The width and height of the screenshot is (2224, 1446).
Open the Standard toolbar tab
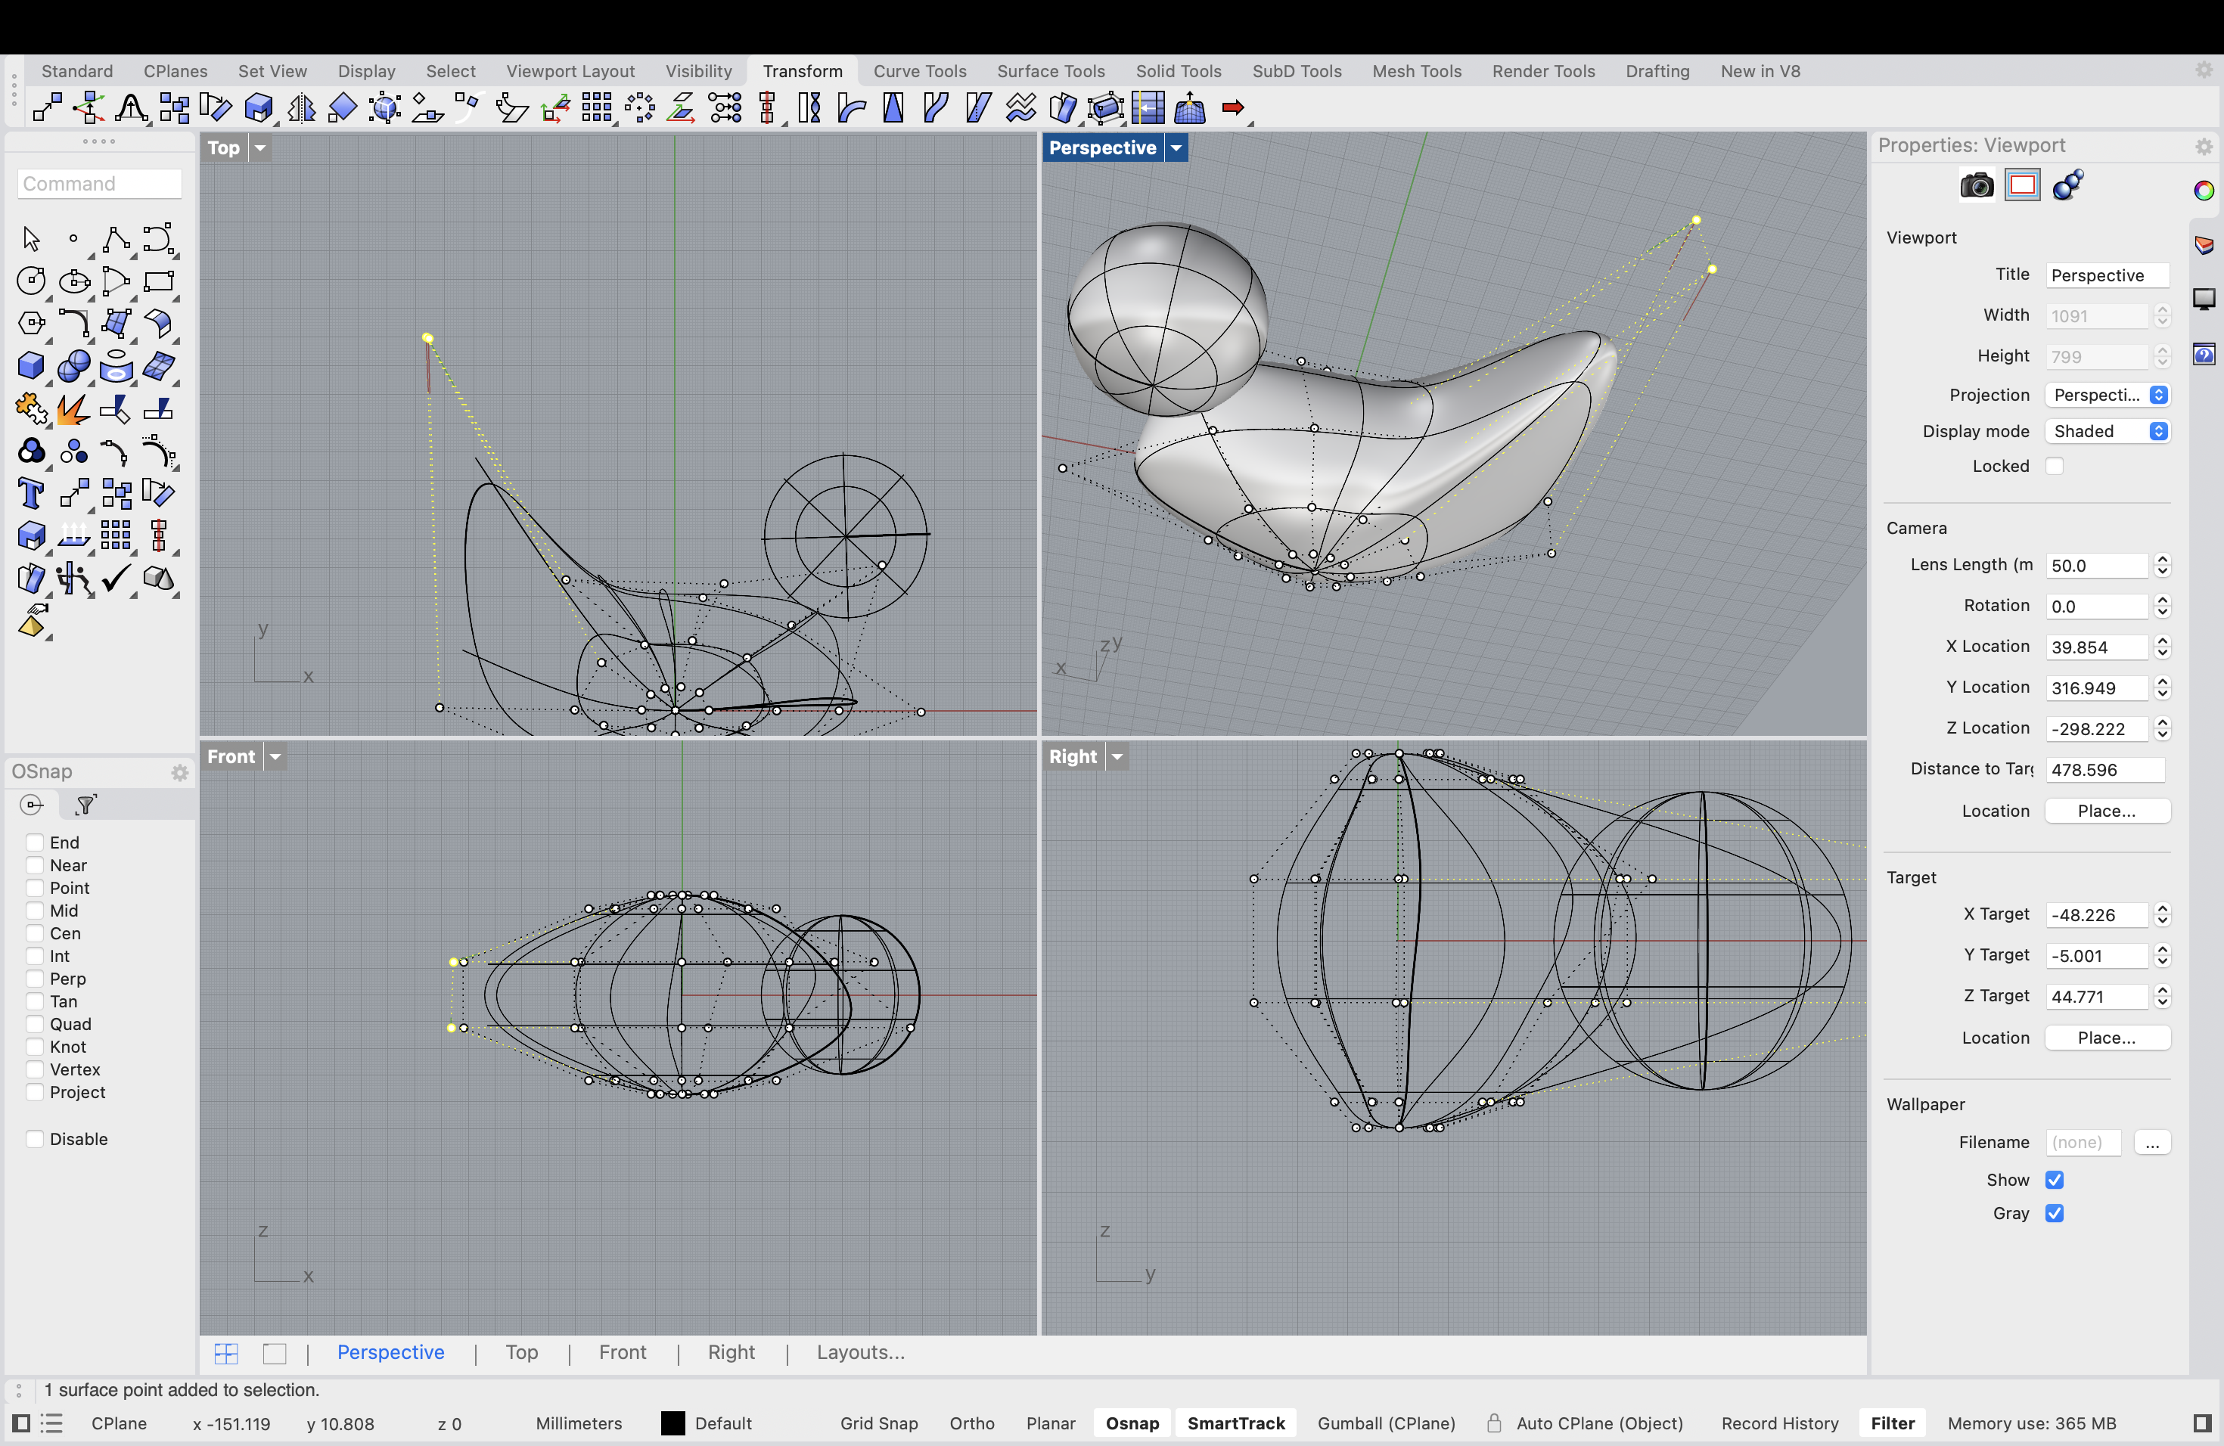tap(76, 71)
